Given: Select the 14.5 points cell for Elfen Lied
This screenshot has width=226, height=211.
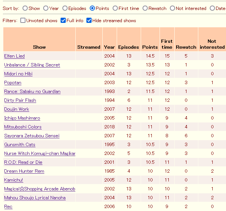Looking at the screenshot, I should coord(150,56).
